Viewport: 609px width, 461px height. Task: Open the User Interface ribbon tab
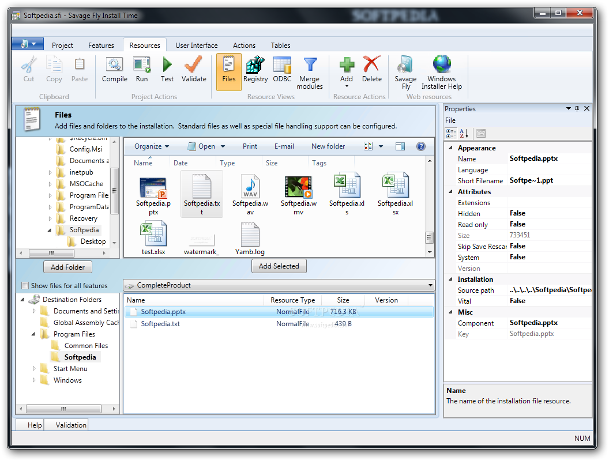(x=197, y=46)
